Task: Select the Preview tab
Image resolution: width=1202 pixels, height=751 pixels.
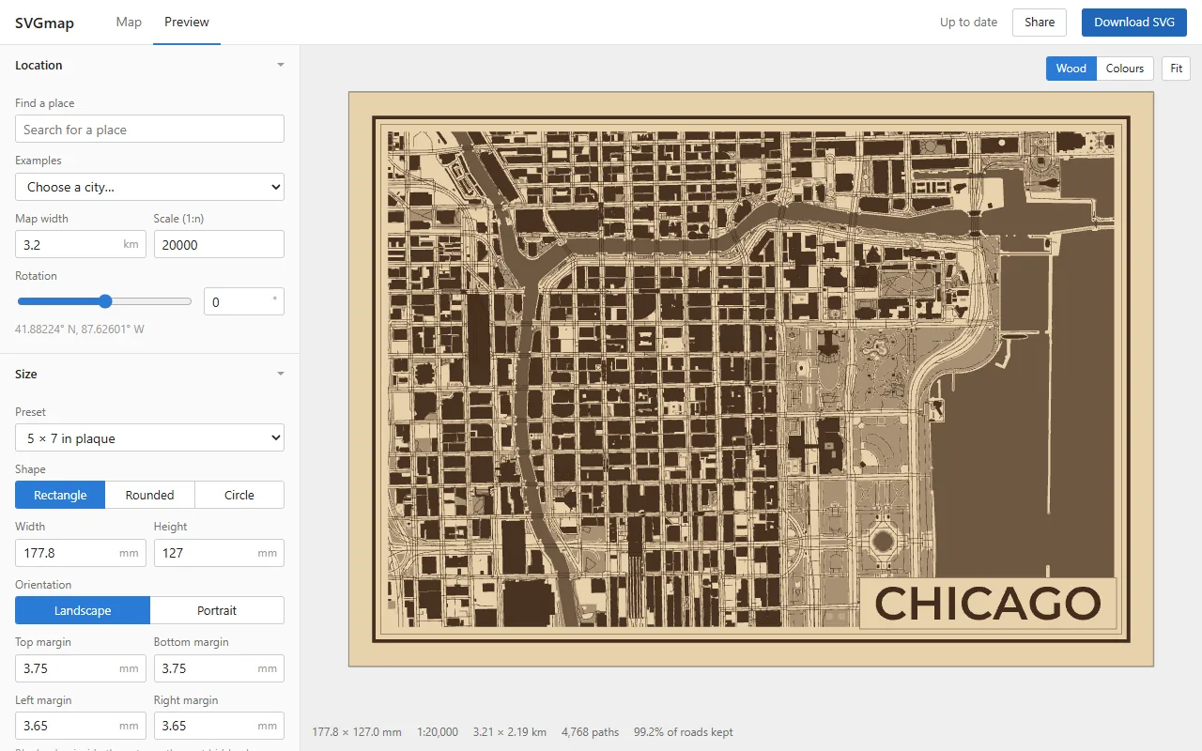Action: click(x=187, y=23)
